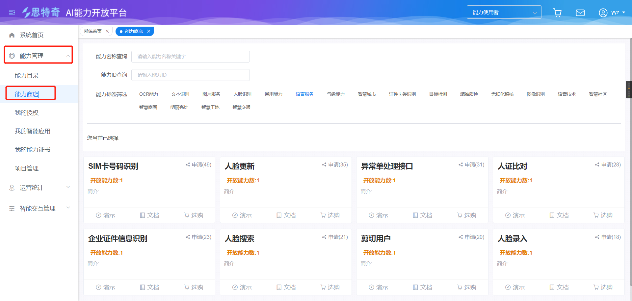
Task: Click share icon on SIM卡号码识别 card
Action: pos(188,164)
